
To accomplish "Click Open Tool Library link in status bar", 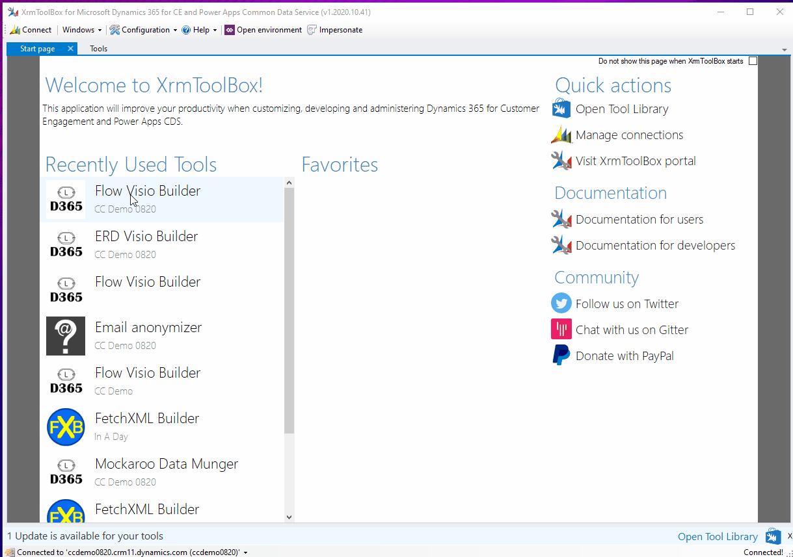I will pyautogui.click(x=718, y=537).
